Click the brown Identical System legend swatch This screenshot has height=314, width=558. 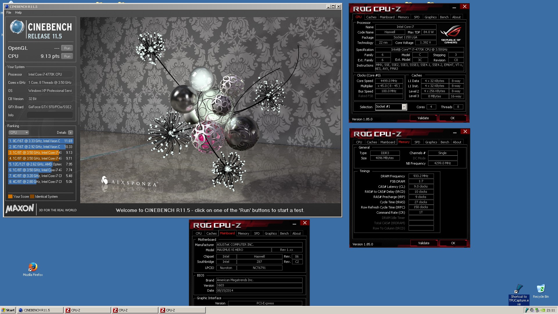coord(32,197)
